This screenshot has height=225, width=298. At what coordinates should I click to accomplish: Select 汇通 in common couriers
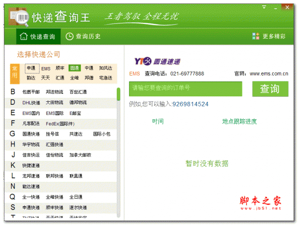(x=60, y=77)
